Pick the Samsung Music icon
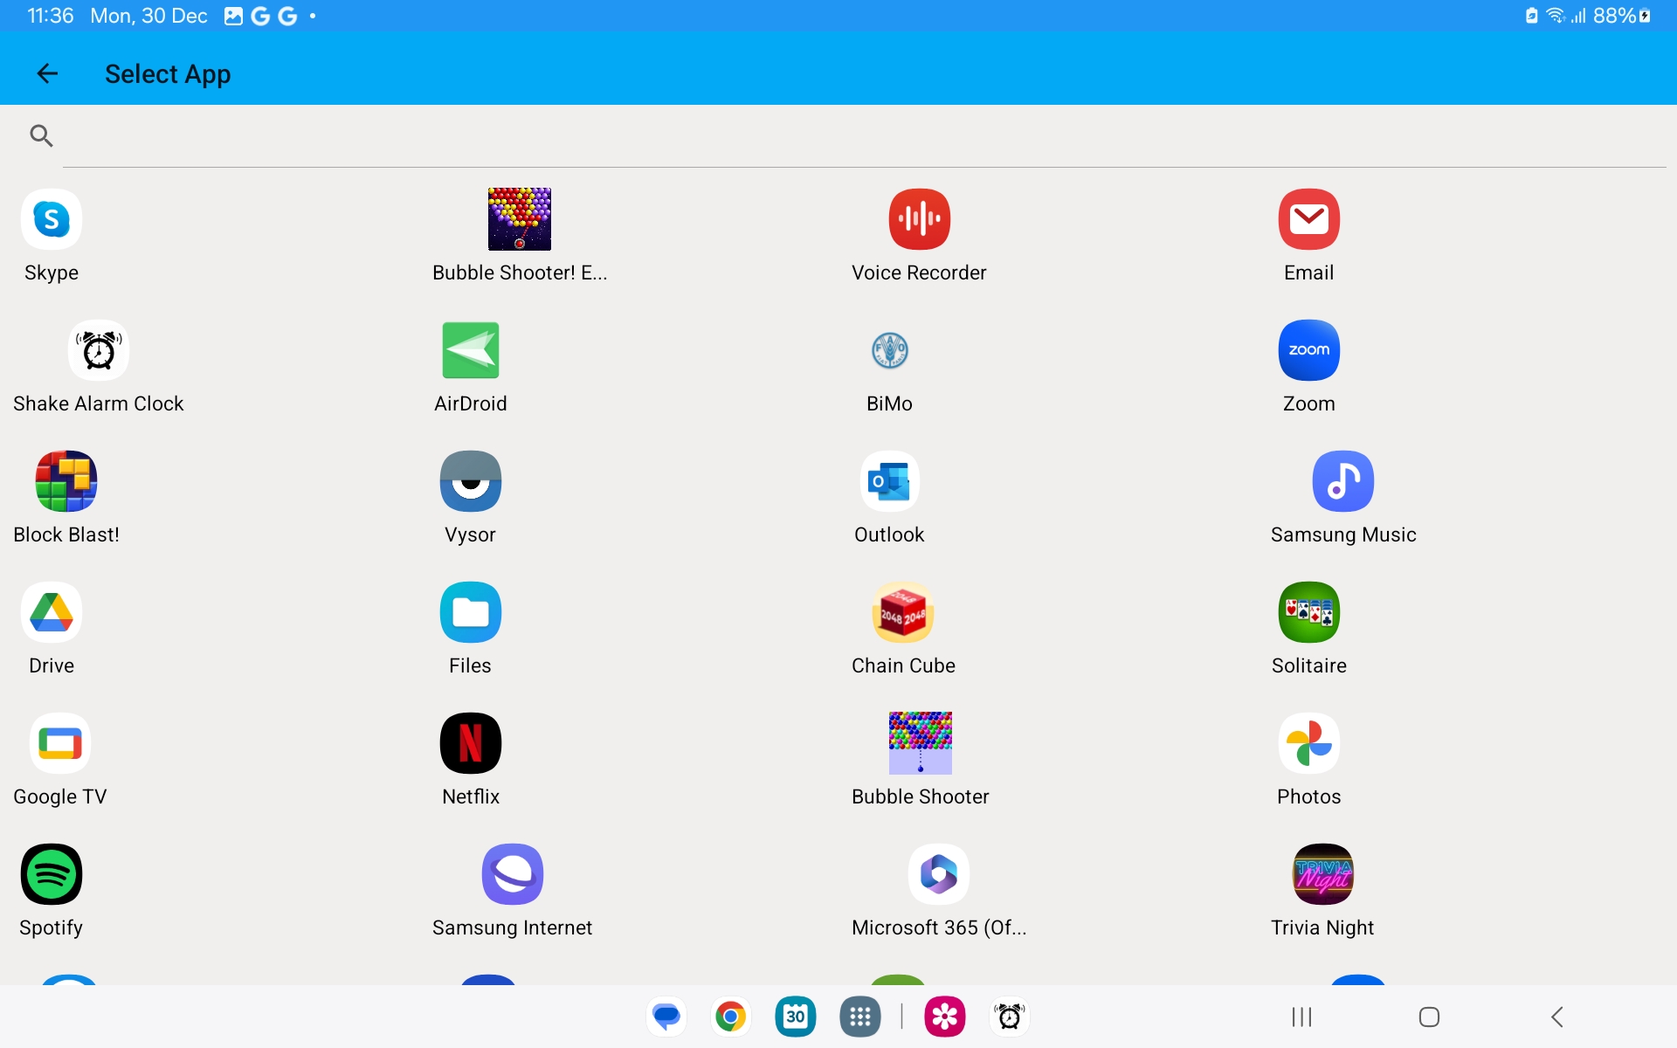This screenshot has width=1677, height=1048. pos(1343,481)
